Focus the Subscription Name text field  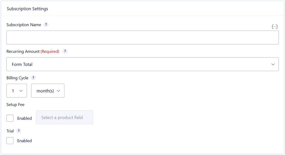[142, 37]
